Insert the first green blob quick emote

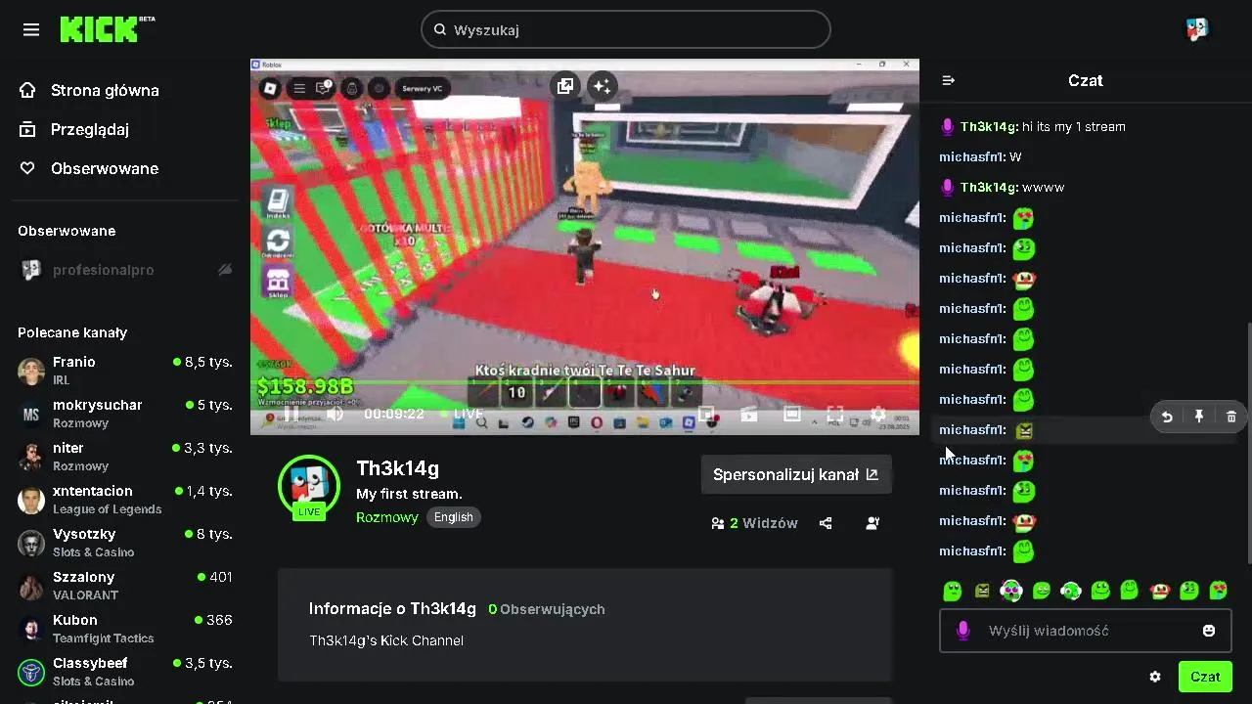point(953,591)
